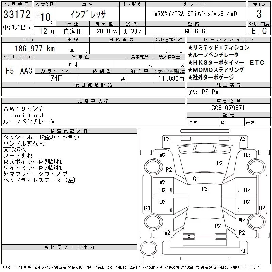272x272 pixels.
Task: Click the vehicle history value 自家用
Action: (x=73, y=31)
